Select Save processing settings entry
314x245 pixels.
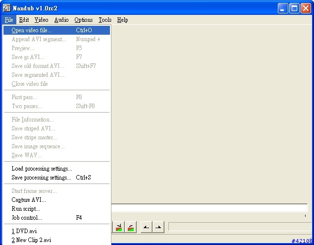[x=56, y=178]
